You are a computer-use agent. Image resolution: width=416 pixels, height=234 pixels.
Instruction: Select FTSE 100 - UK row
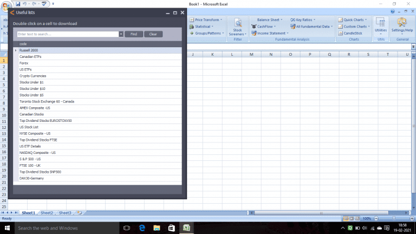(x=100, y=166)
